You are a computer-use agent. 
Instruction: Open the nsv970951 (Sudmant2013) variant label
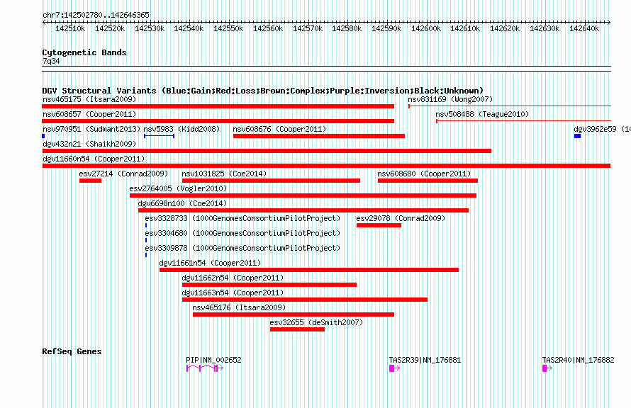click(91, 129)
